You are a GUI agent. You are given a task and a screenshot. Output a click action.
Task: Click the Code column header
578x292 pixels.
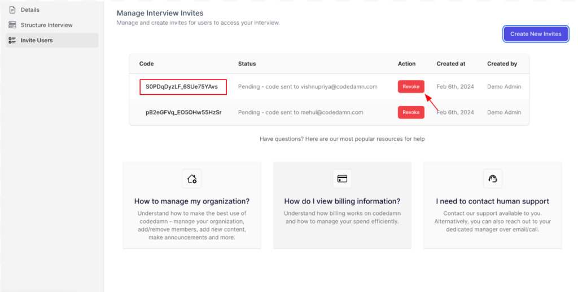click(x=146, y=64)
